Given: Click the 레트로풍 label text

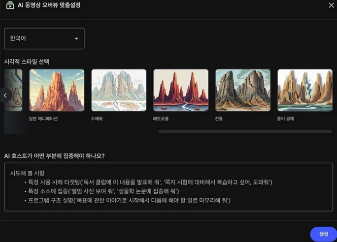Looking at the screenshot, I should 161,119.
